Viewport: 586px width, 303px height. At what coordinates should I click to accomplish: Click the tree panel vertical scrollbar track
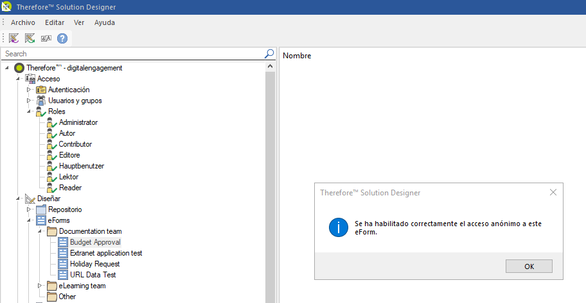coord(271,186)
